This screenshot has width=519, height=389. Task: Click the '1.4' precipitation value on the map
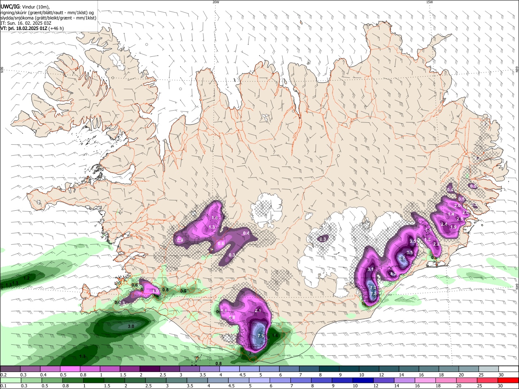coord(451,214)
